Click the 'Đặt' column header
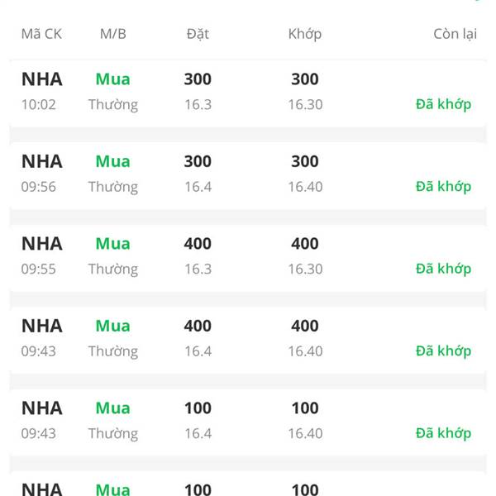The height and width of the screenshot is (496, 496). pos(198,34)
